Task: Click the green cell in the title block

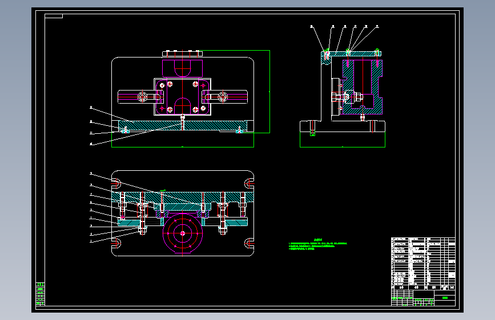Action: 445,298
